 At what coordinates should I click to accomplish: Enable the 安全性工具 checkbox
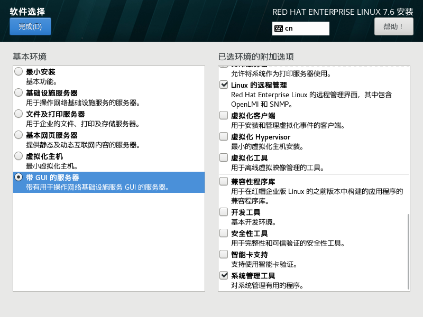pyautogui.click(x=224, y=233)
